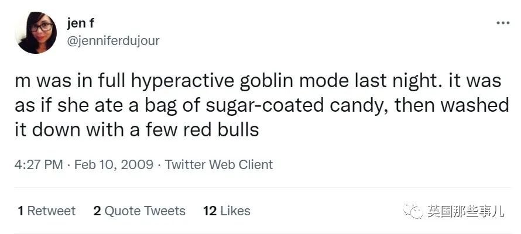Open the Twitter Web Client source link

click(x=219, y=164)
